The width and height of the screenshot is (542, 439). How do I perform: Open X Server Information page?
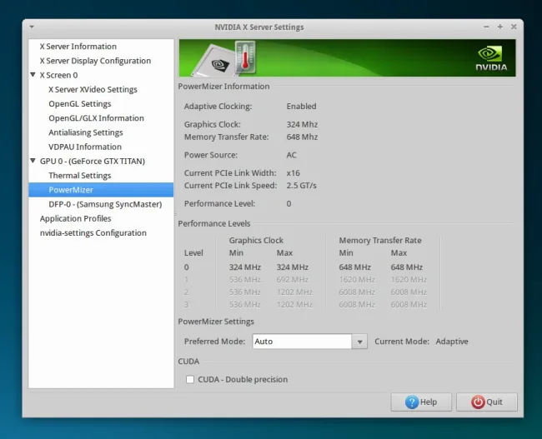point(78,47)
